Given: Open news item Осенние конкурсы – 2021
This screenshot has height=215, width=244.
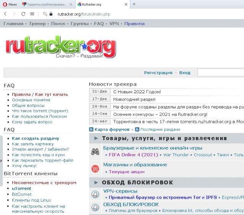Looking at the screenshot, I should [160, 114].
